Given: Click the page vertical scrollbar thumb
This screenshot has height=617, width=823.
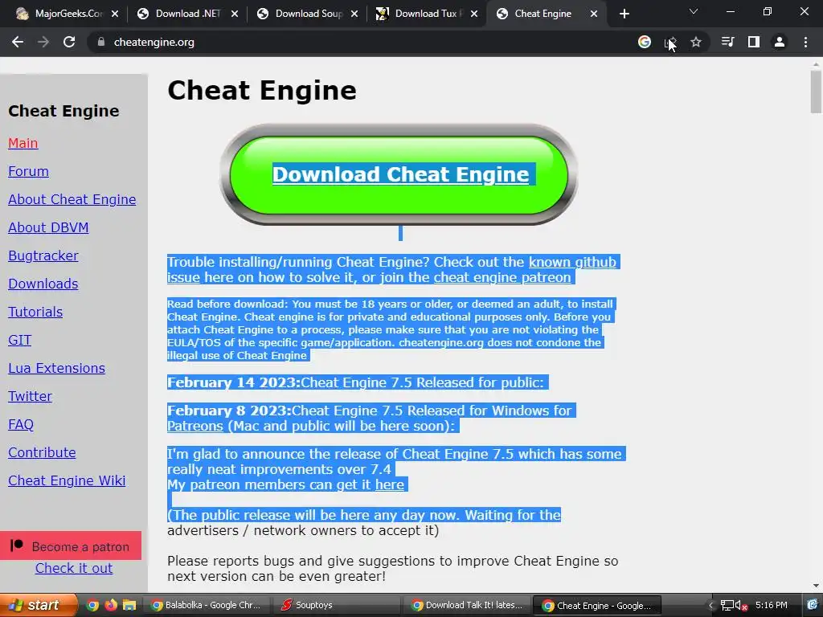Looking at the screenshot, I should pyautogui.click(x=816, y=92).
